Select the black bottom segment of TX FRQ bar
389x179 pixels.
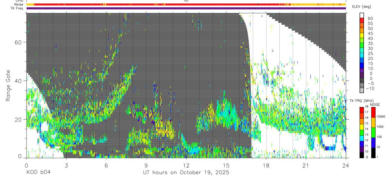click(x=362, y=155)
